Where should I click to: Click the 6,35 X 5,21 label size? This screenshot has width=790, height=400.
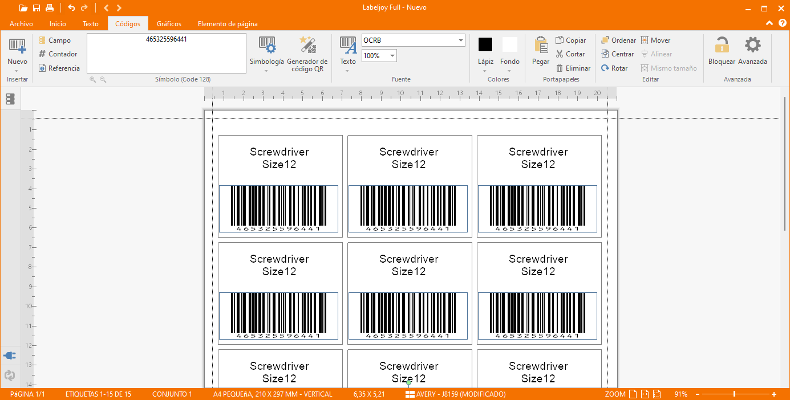[x=369, y=394]
